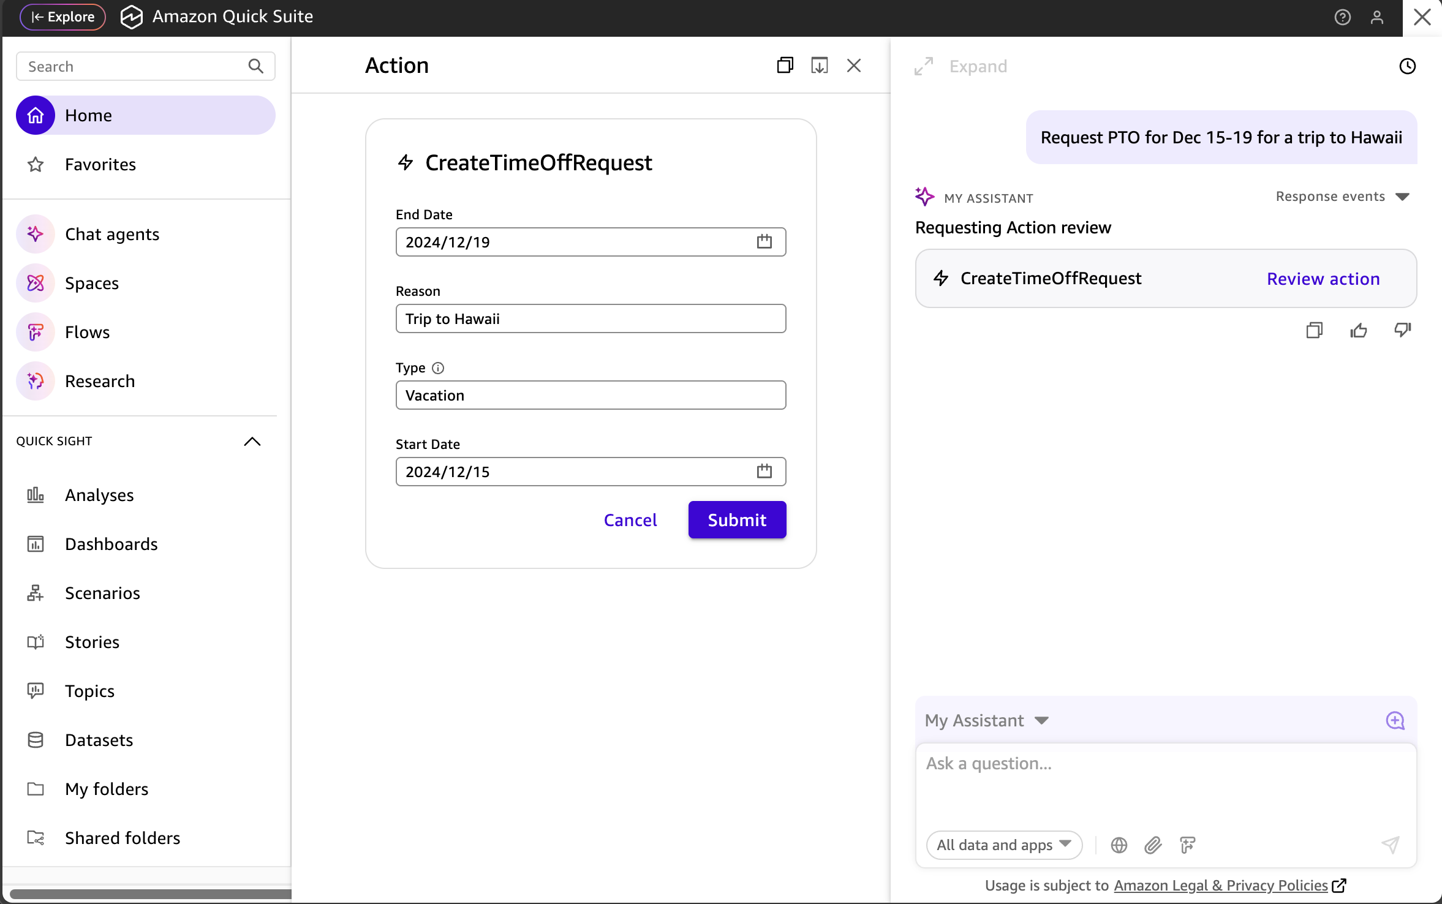The width and height of the screenshot is (1442, 904).
Task: Click the attach file paperclip icon
Action: coord(1153,845)
